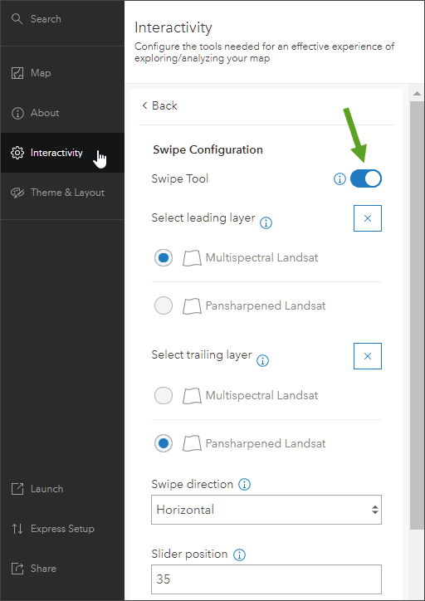Click the Launch external-link icon
425x601 pixels.
[17, 489]
